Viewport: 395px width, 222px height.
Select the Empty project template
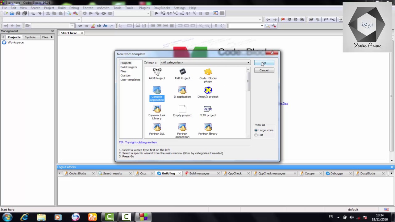(182, 111)
